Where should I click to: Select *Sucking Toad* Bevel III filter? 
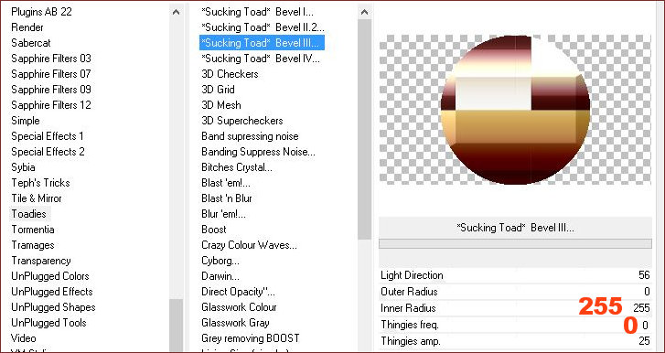click(x=263, y=43)
